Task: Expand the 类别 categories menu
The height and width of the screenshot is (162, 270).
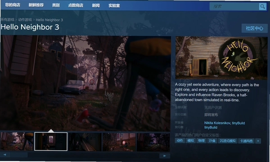Action: (x=56, y=5)
